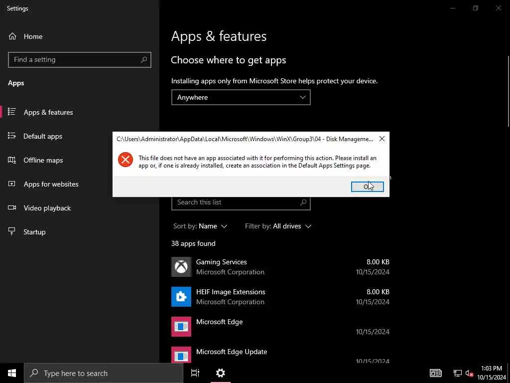Screen dimensions: 510x383
Task: Select the Microsoft Edge Update entry
Action: 280,355
